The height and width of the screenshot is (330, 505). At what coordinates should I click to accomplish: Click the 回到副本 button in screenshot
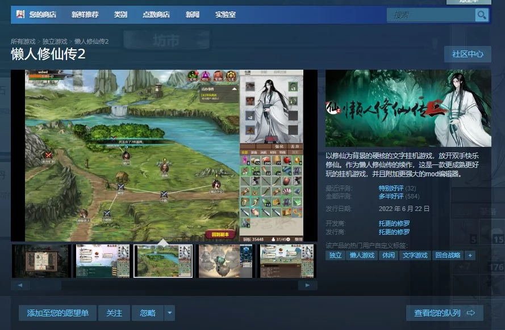pyautogui.click(x=220, y=235)
